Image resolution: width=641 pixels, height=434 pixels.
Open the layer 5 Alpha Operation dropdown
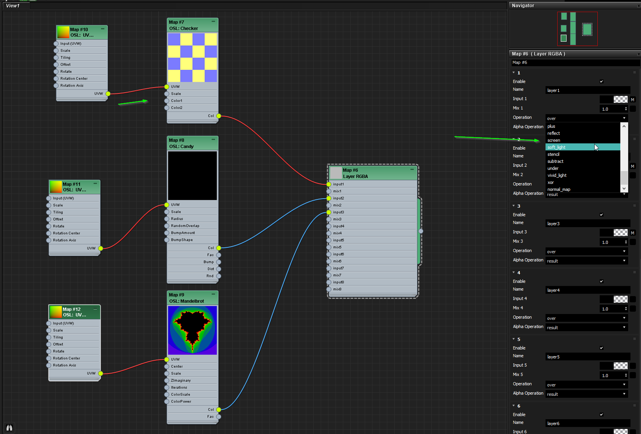[x=586, y=394]
